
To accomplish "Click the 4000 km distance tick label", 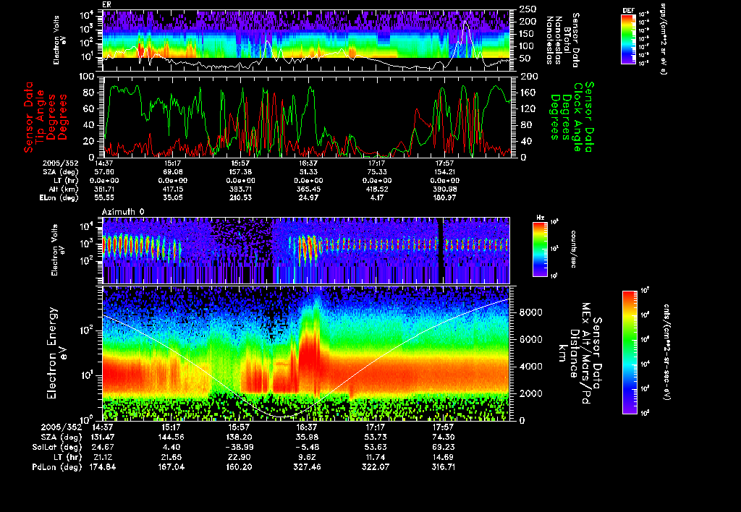I will tap(530, 366).
